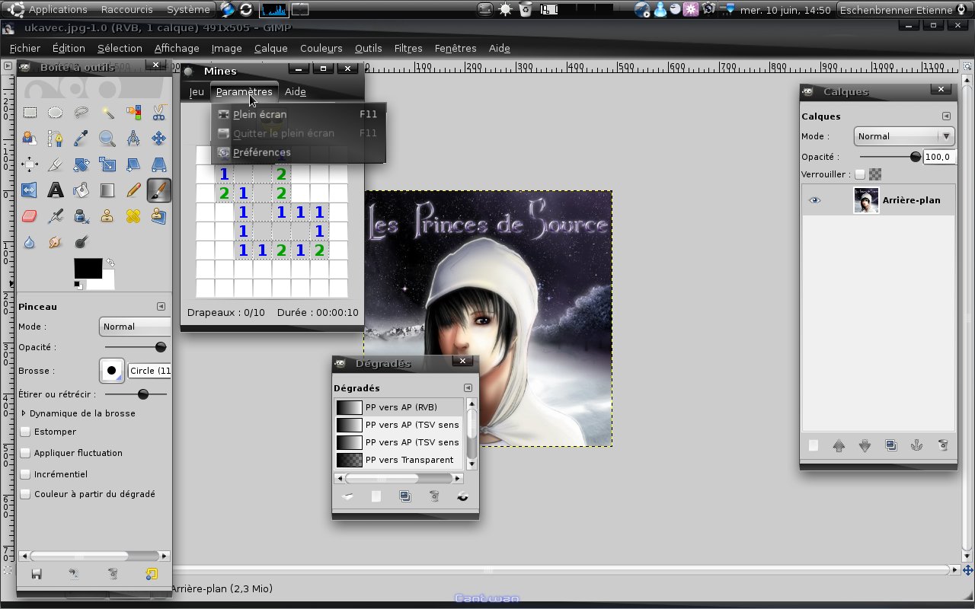Image resolution: width=975 pixels, height=609 pixels.
Task: Open Aide menu in Mines window
Action: (295, 91)
